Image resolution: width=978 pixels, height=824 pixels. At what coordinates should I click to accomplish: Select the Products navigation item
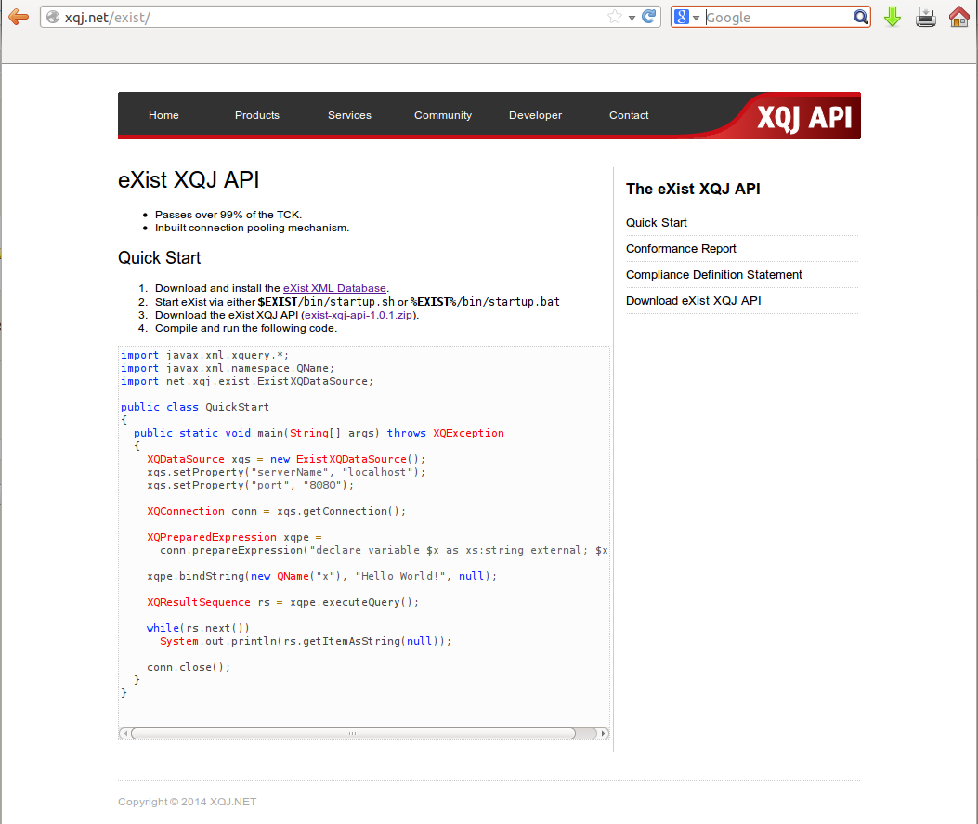coord(256,115)
